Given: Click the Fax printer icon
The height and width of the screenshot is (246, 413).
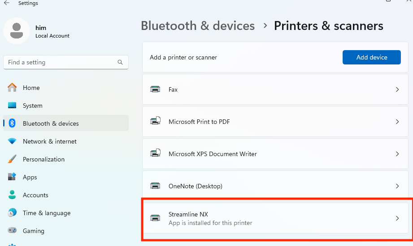Looking at the screenshot, I should pyautogui.click(x=155, y=89).
